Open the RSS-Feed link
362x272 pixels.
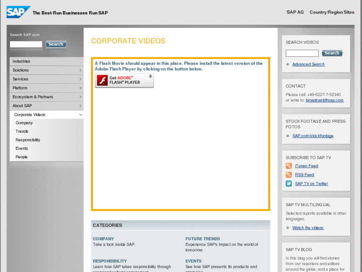304,175
